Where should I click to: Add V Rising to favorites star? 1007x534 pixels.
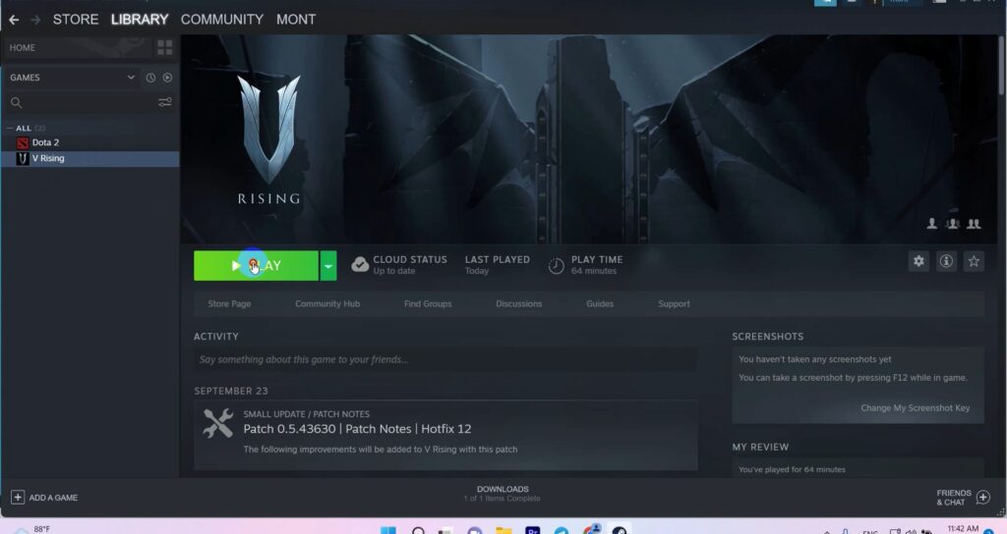(x=974, y=261)
